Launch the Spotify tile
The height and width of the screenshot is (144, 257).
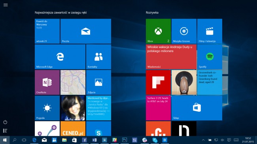[210, 57]
